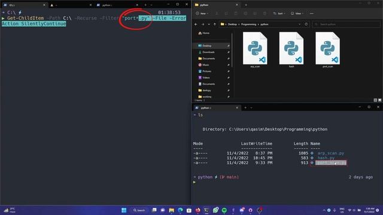Open recent locations dropdown in Explorer
Image resolution: width=383 pixels, height=215 pixels.
point(209,24)
